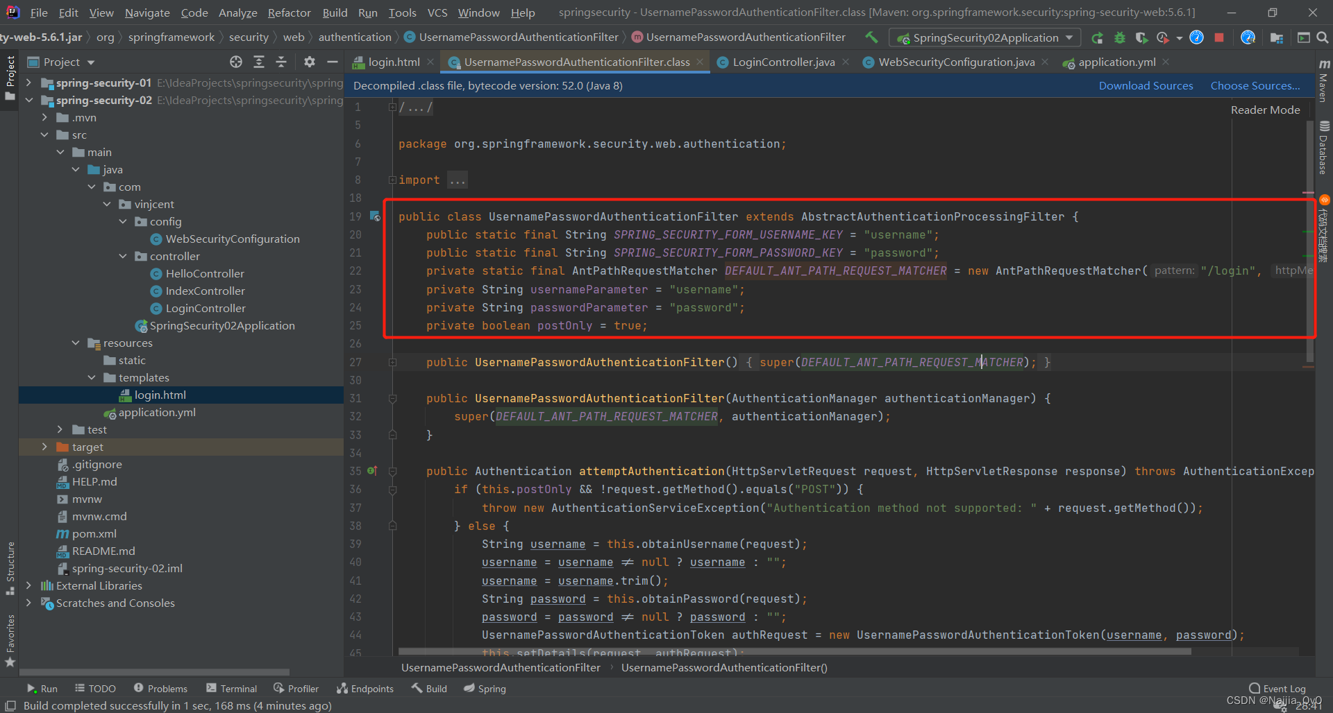This screenshot has height=713, width=1333.
Task: Close the application.yml tab
Action: (1166, 62)
